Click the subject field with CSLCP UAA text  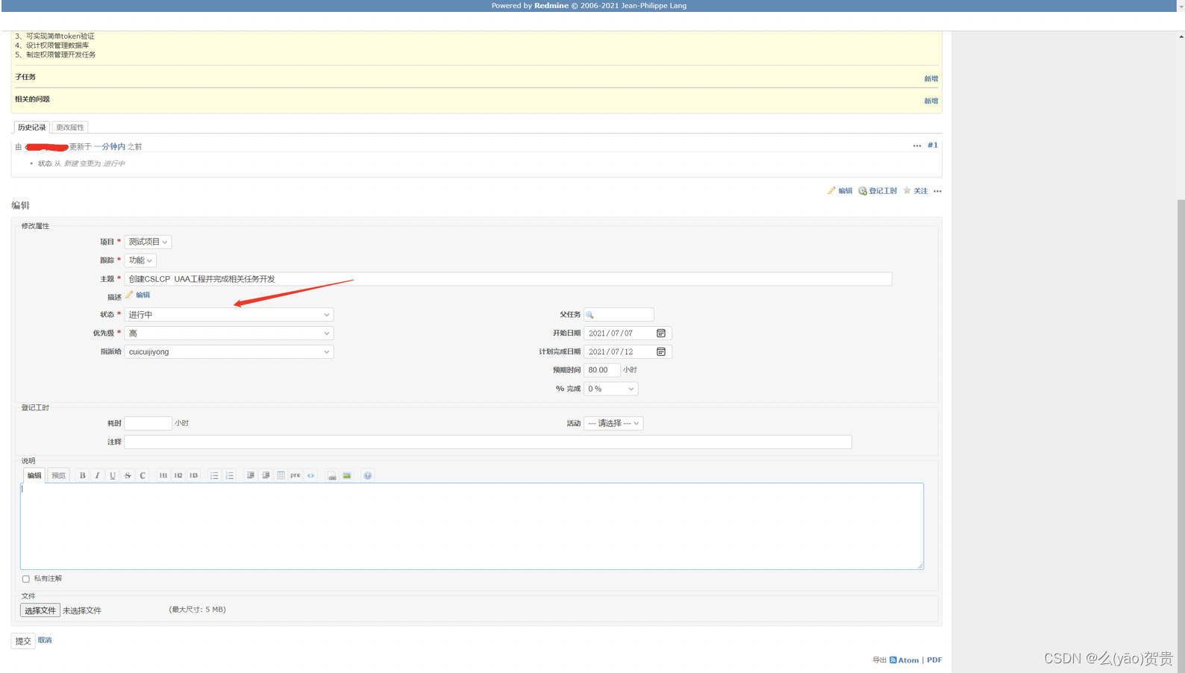point(508,279)
